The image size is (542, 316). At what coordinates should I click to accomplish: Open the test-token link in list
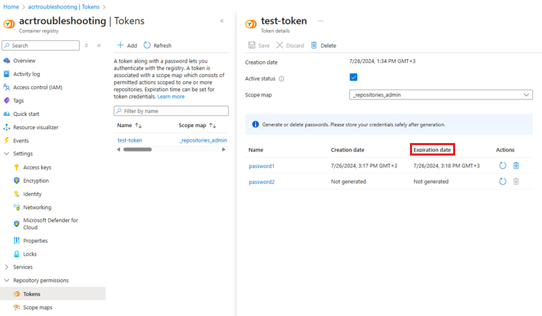(130, 140)
